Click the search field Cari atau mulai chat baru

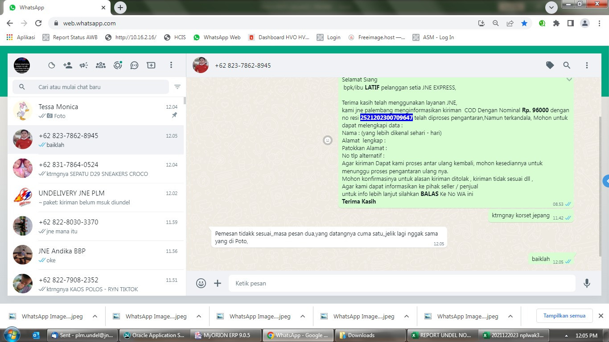(x=91, y=87)
